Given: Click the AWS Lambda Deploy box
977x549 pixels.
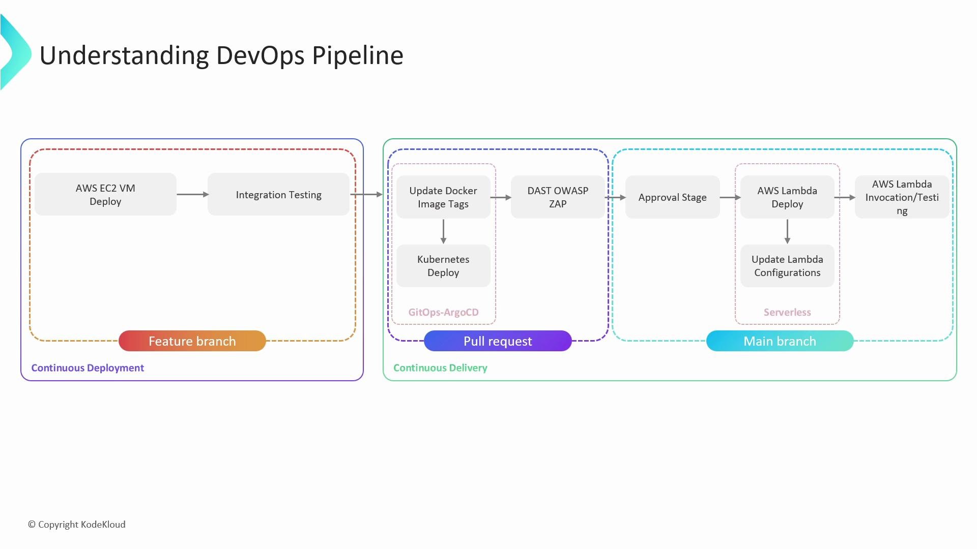Looking at the screenshot, I should coord(787,197).
